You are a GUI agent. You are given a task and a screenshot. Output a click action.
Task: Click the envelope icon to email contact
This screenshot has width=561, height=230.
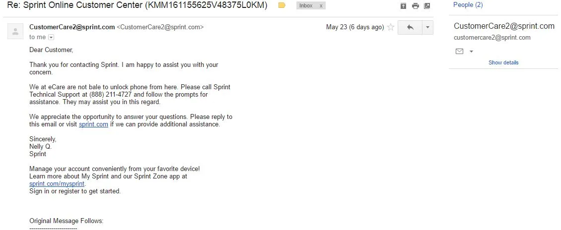[x=459, y=52]
